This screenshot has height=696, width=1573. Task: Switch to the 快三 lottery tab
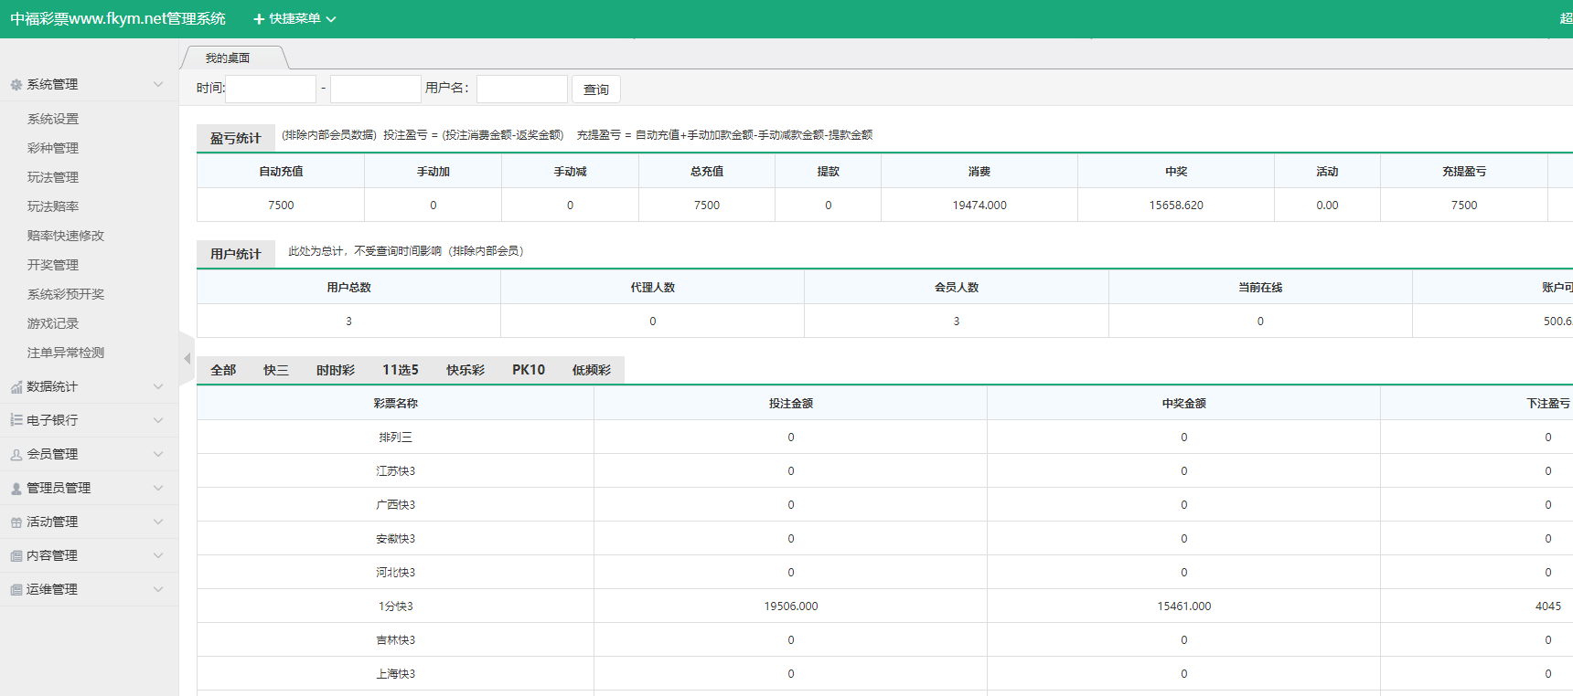click(x=276, y=370)
